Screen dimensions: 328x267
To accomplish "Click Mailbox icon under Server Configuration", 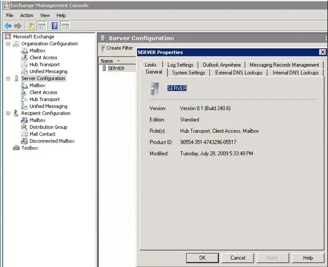I will pos(24,86).
